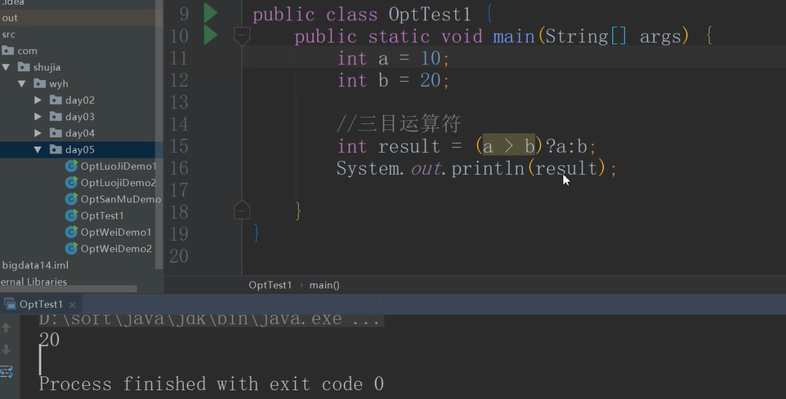
Task: Click the day03 folder icon
Action: pos(56,117)
